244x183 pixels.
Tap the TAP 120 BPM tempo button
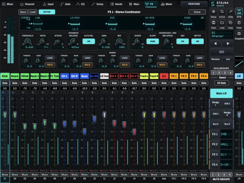point(239,12)
